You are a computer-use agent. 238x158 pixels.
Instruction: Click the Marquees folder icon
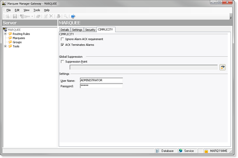tap(10, 38)
